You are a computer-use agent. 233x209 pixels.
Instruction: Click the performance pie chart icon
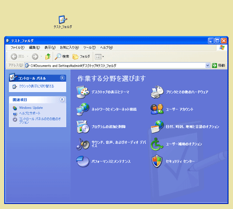point(83,162)
